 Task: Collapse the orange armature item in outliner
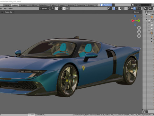pyautogui.click(x=149, y=33)
